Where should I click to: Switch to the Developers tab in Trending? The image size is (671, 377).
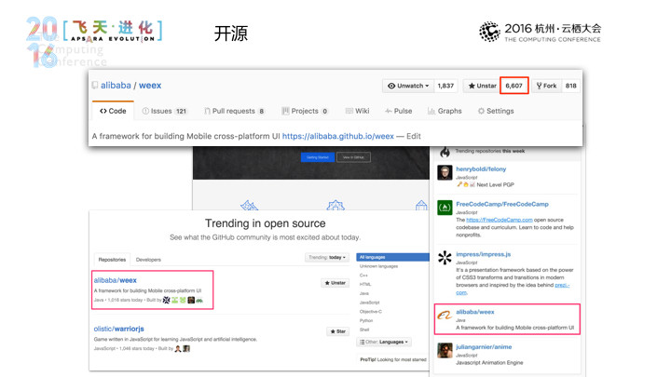tap(148, 260)
